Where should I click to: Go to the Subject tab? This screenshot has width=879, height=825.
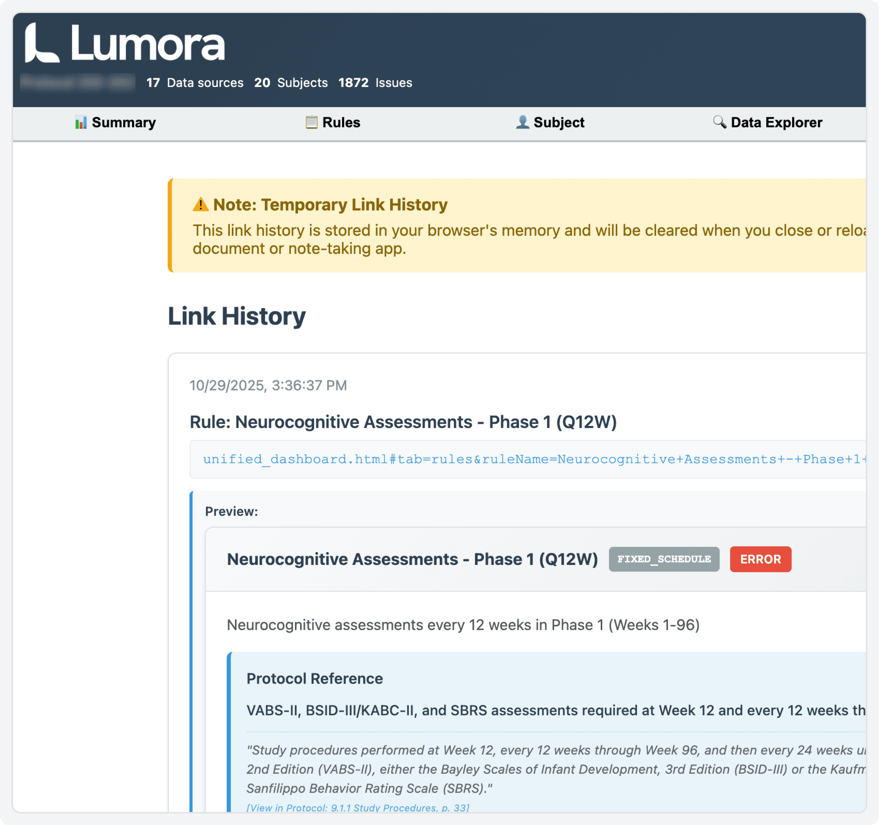pyautogui.click(x=558, y=122)
